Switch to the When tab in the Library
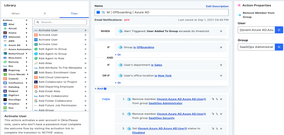This screenshot has height=135, width=284. (x=16, y=13)
